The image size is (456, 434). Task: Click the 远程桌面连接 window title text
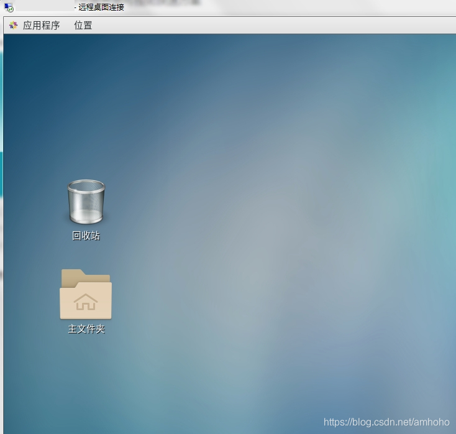(101, 7)
